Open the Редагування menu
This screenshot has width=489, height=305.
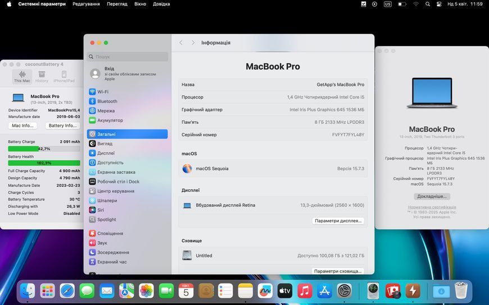tap(86, 4)
